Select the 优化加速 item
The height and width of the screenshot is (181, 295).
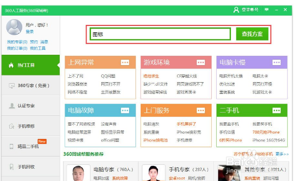click(227, 84)
